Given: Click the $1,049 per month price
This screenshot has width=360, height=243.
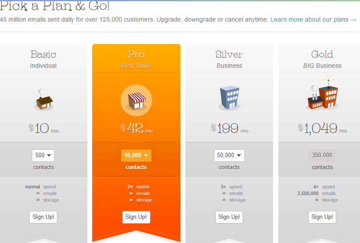Looking at the screenshot, I should coord(322,129).
